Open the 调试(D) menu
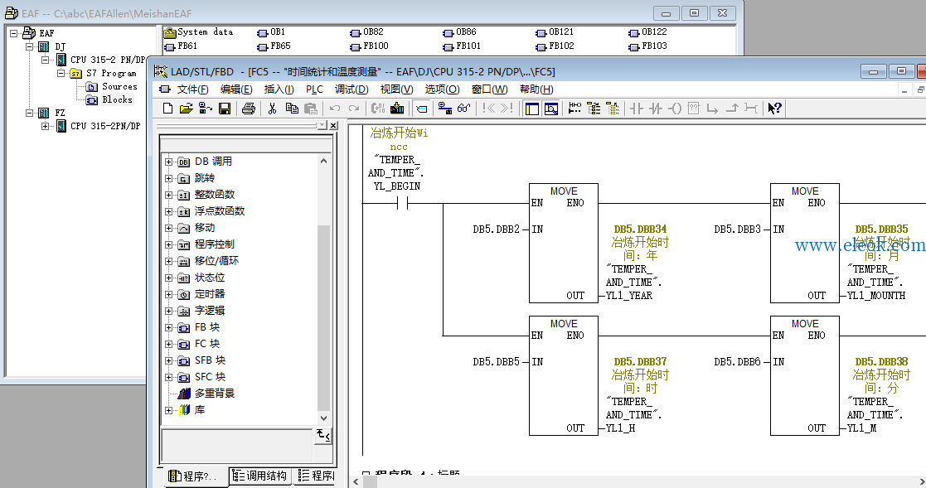 (351, 89)
